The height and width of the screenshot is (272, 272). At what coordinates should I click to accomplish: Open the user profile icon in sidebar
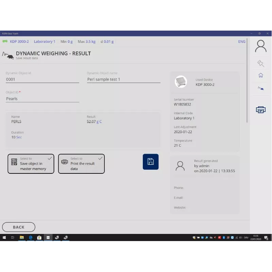(261, 46)
